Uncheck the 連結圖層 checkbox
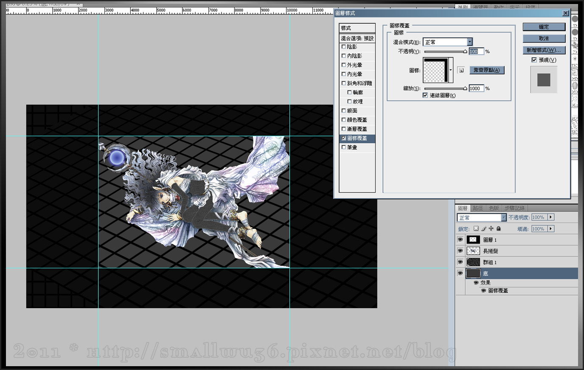The height and width of the screenshot is (370, 584). (x=425, y=95)
